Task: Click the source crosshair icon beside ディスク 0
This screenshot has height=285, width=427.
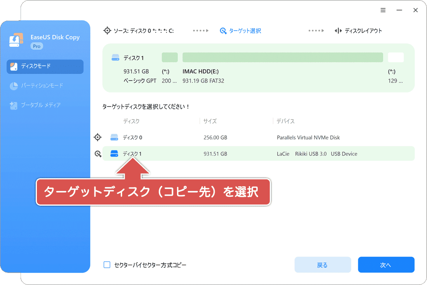Action: [97, 137]
